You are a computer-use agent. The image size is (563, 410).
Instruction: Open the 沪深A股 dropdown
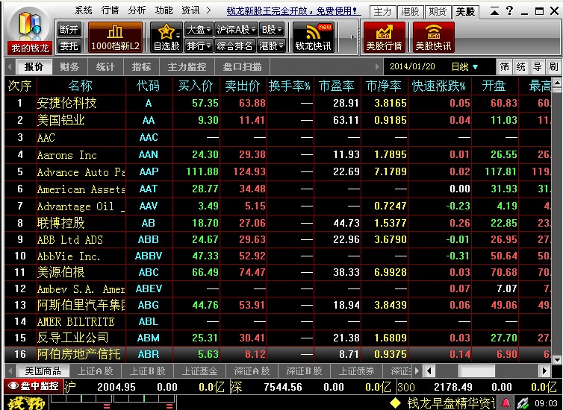[x=236, y=29]
